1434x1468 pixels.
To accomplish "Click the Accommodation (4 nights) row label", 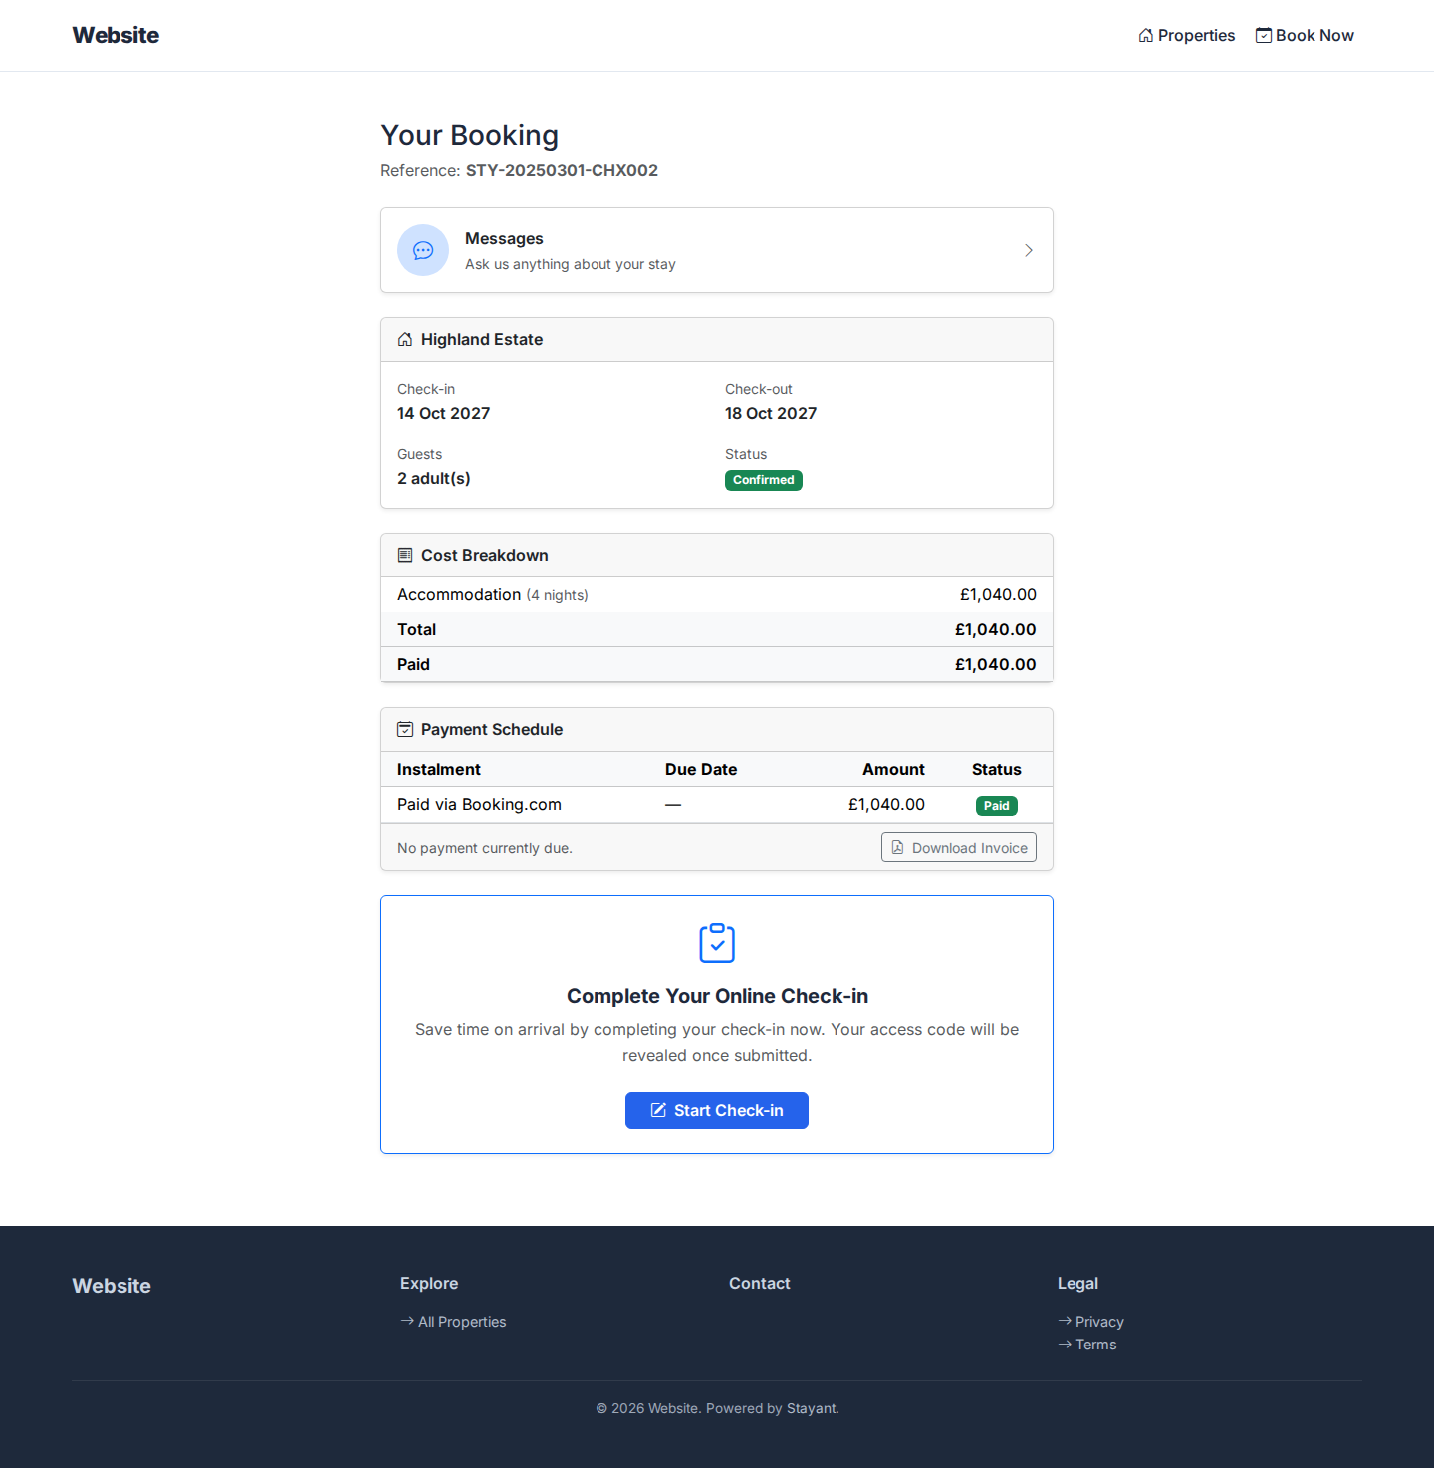I will pyautogui.click(x=493, y=594).
